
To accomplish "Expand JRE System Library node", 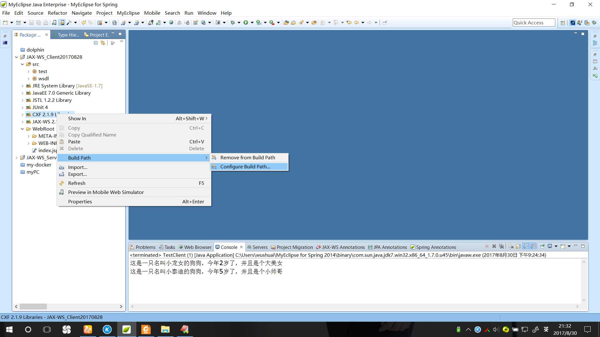I will pyautogui.click(x=23, y=86).
